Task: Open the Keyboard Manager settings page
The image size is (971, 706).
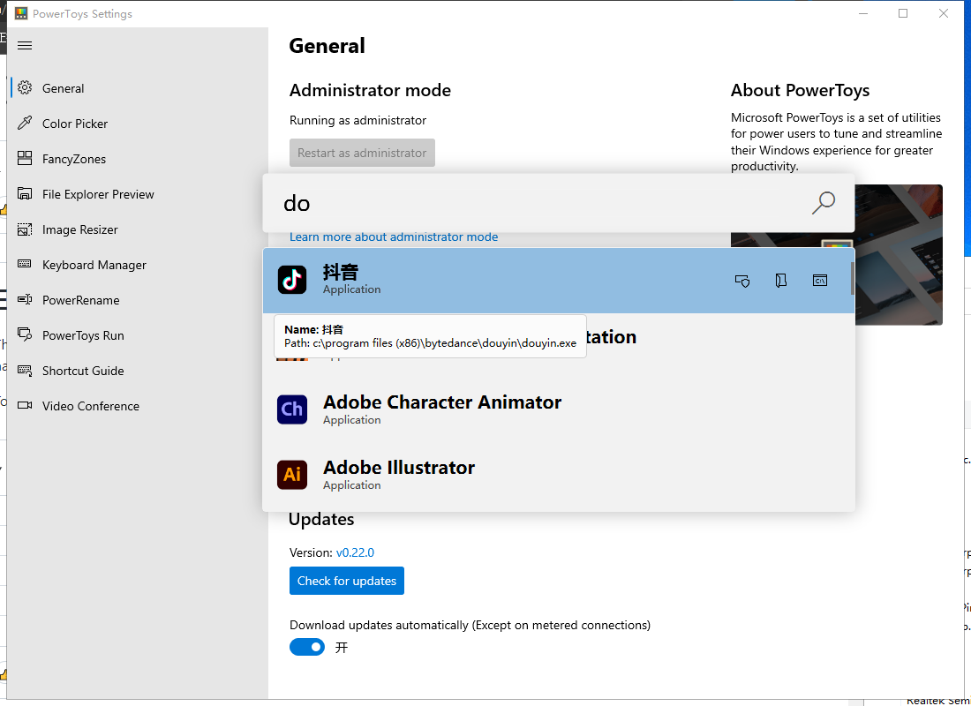Action: (139, 265)
